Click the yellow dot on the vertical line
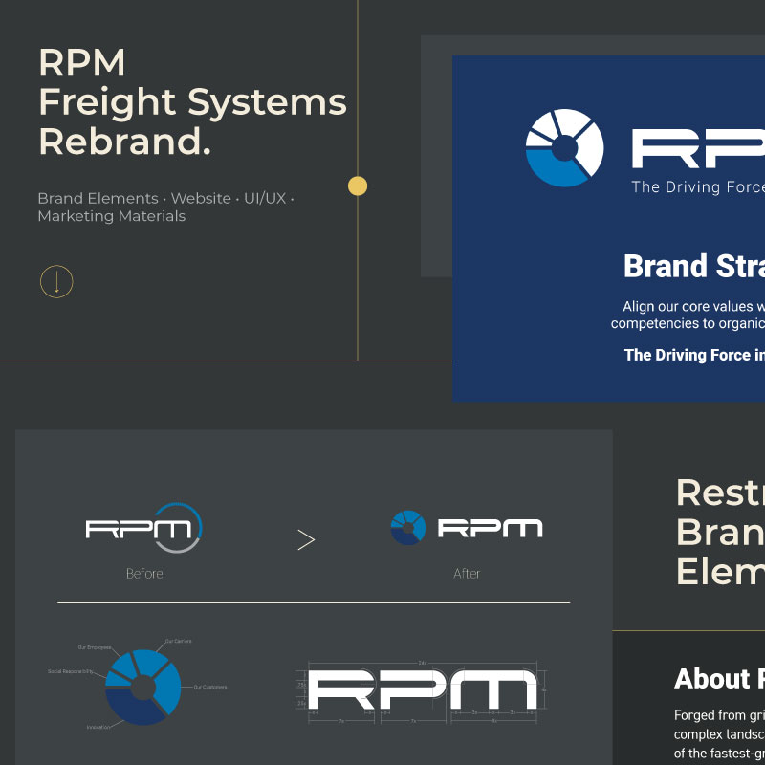 358,186
